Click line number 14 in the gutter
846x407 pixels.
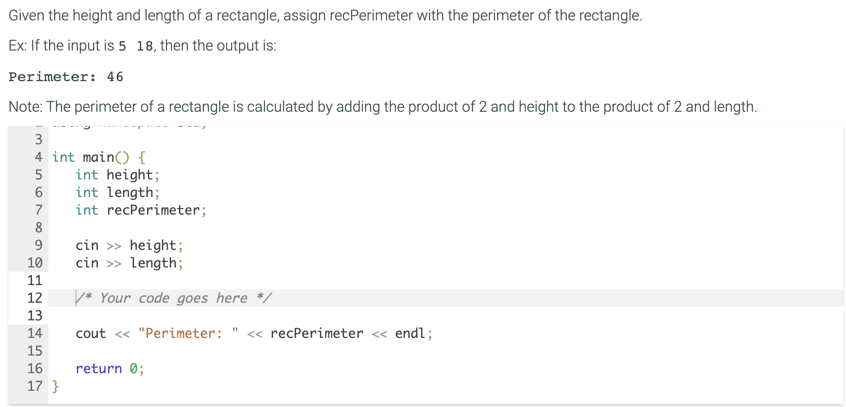[35, 333]
